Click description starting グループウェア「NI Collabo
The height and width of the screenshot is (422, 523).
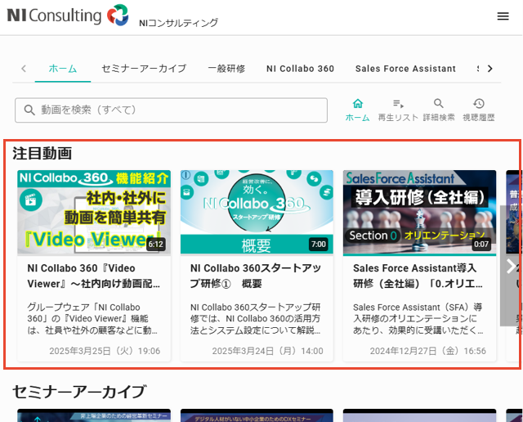92,318
